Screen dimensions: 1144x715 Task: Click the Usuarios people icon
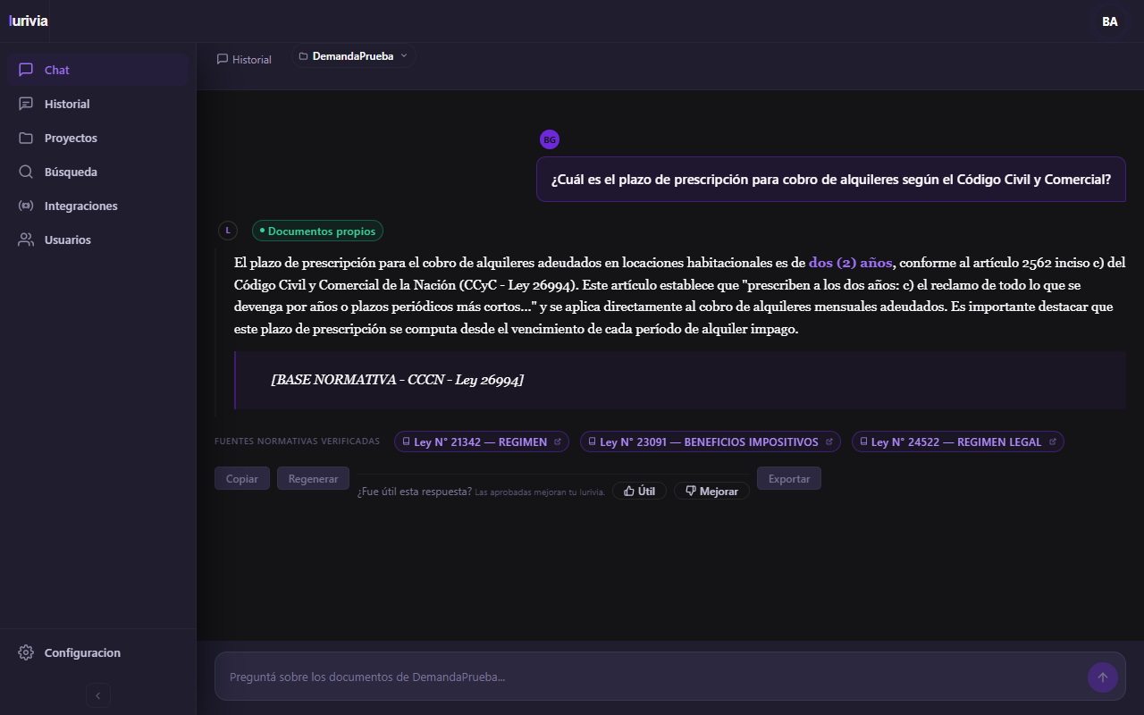click(26, 240)
